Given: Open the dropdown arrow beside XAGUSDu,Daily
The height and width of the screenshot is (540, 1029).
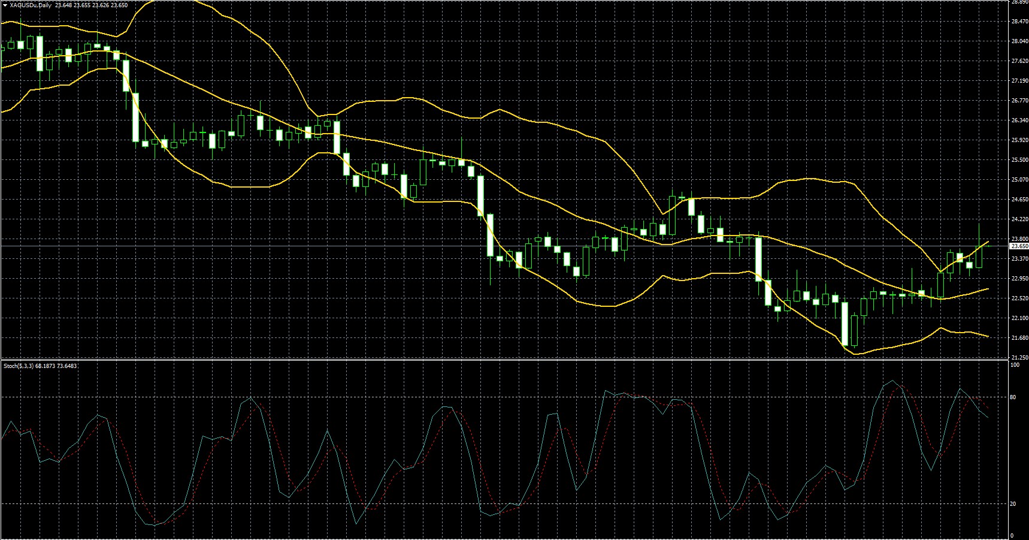Looking at the screenshot, I should point(5,5).
